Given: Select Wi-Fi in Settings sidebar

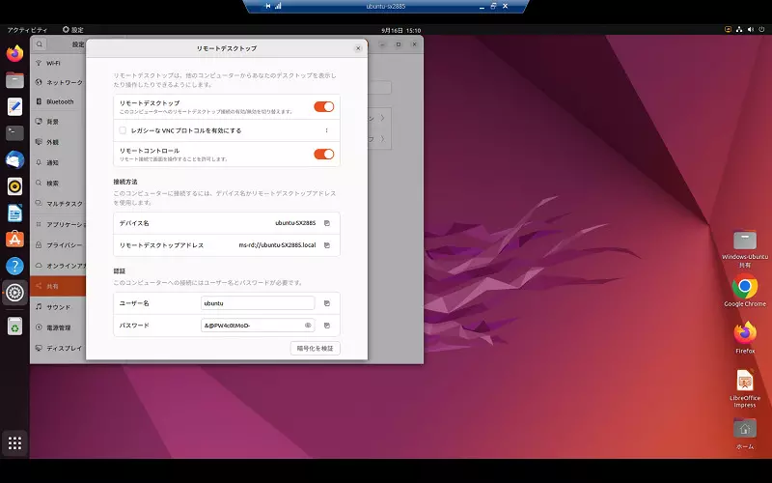Looking at the screenshot, I should [x=58, y=63].
